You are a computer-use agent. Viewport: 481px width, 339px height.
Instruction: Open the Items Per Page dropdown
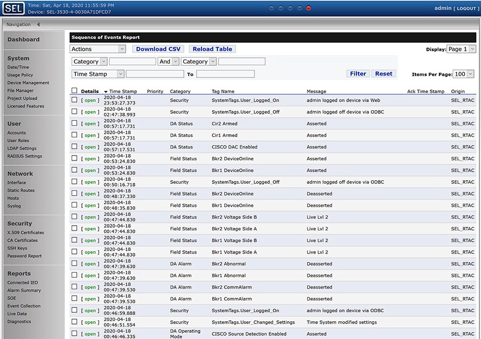463,74
